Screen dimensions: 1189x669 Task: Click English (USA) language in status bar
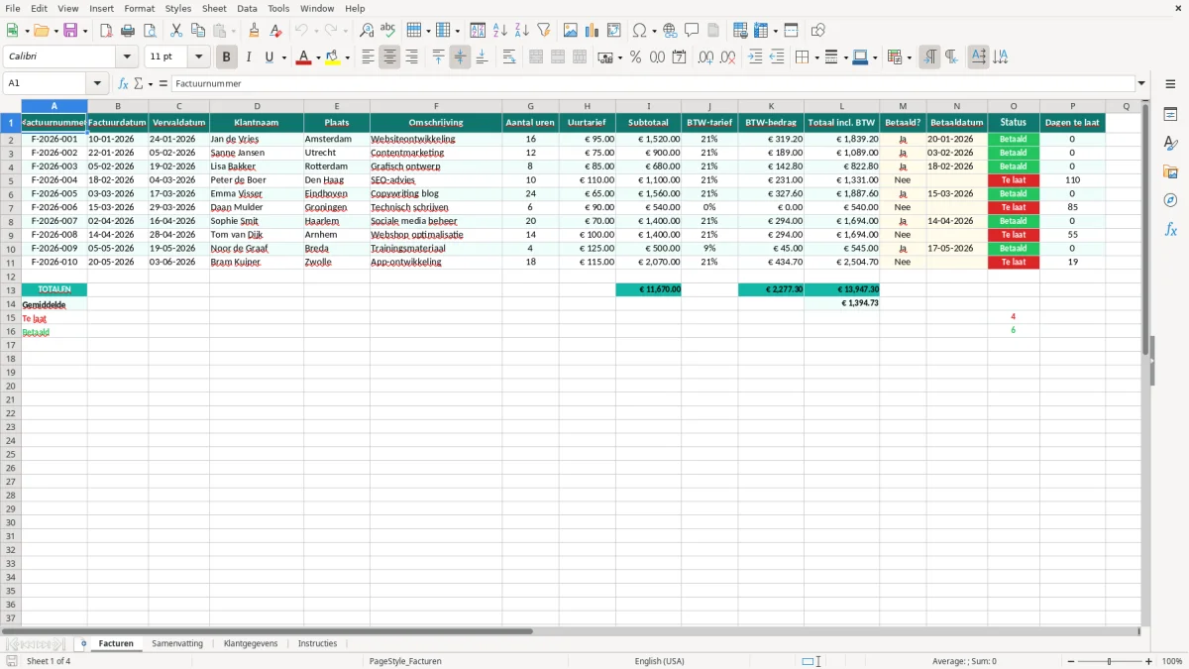pos(659,661)
